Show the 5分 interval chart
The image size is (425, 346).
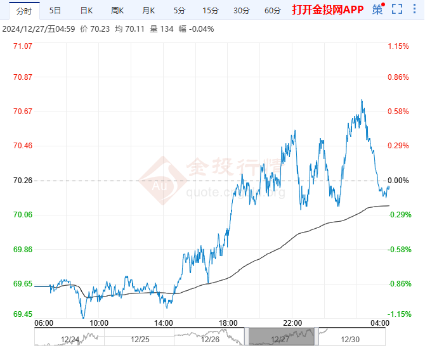pyautogui.click(x=180, y=10)
